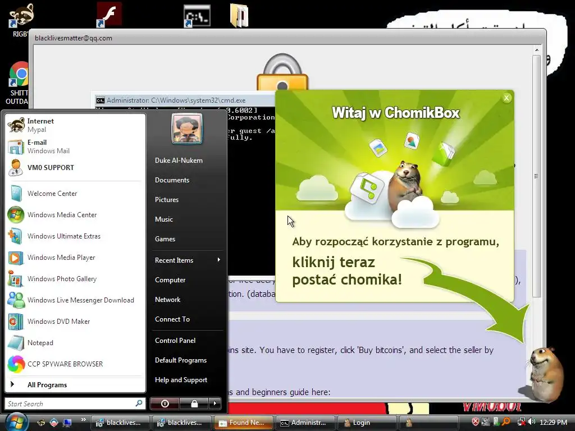This screenshot has height=431, width=575.
Task: Click the ChomikBox hamster character
Action: click(545, 373)
